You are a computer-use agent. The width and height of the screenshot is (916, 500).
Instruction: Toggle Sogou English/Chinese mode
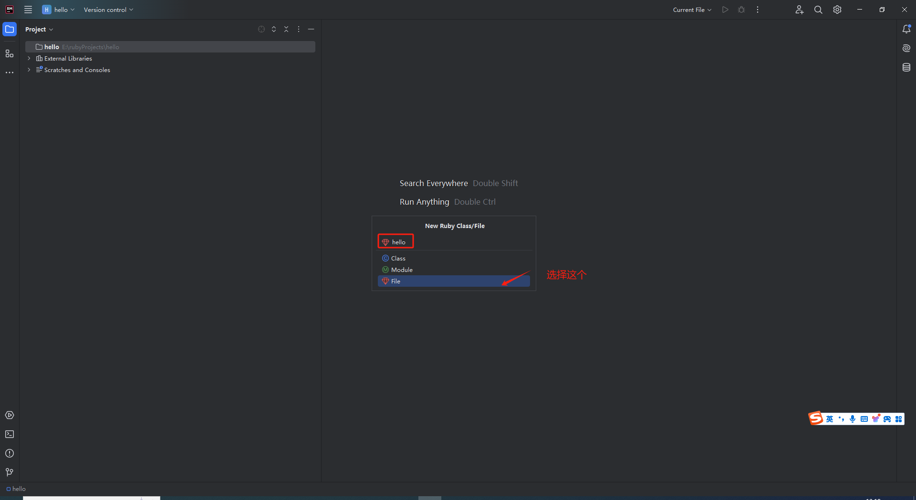830,419
